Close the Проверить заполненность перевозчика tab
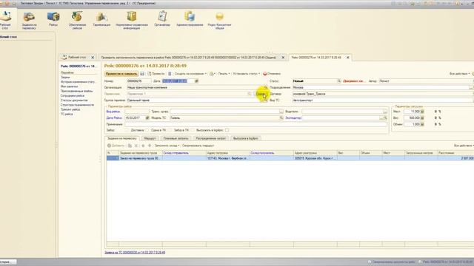 pyautogui.click(x=283, y=58)
